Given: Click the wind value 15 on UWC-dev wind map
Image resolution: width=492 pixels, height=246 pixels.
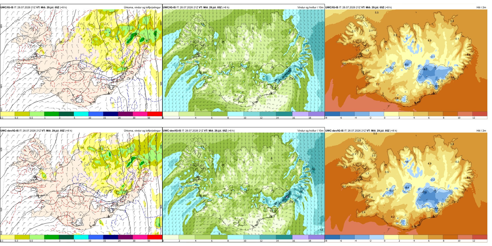Looking at the screenshot, I should tap(197, 185).
